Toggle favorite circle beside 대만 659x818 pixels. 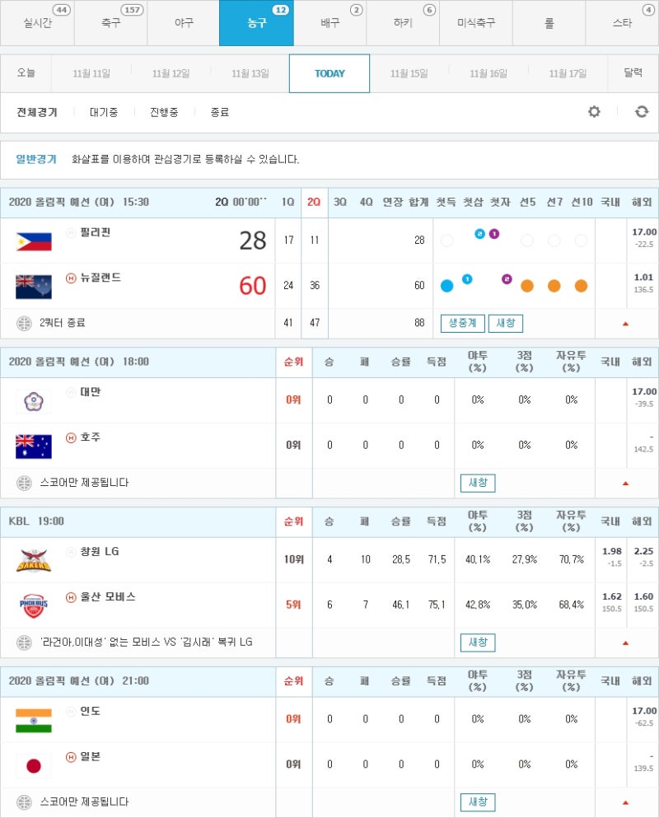coord(71,392)
